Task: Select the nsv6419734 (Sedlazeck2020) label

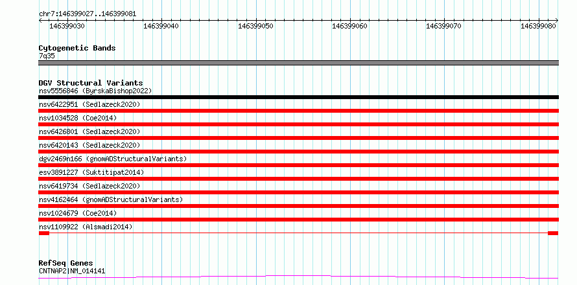Action: [x=89, y=186]
